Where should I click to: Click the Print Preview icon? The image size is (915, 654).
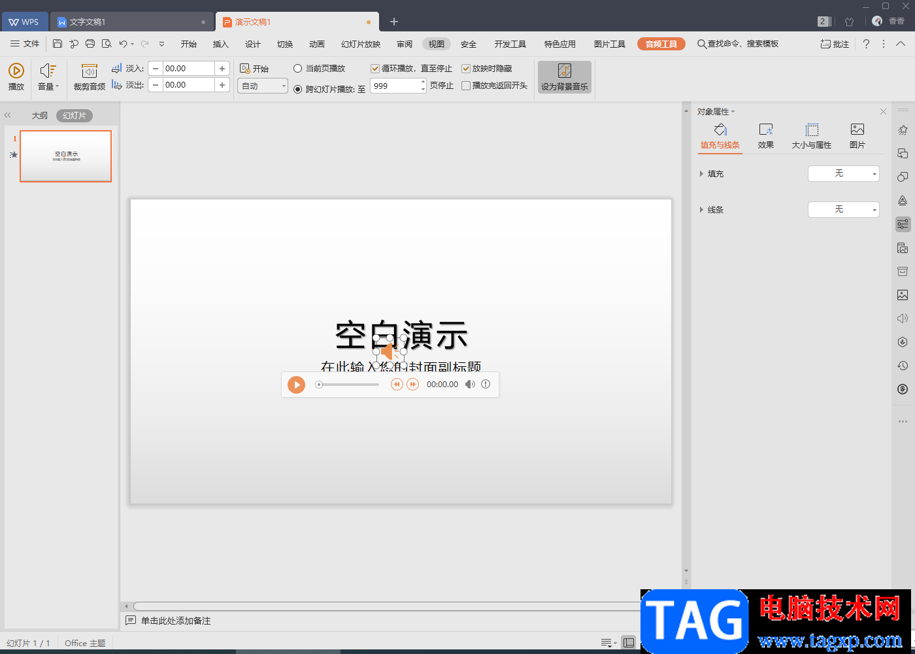107,44
